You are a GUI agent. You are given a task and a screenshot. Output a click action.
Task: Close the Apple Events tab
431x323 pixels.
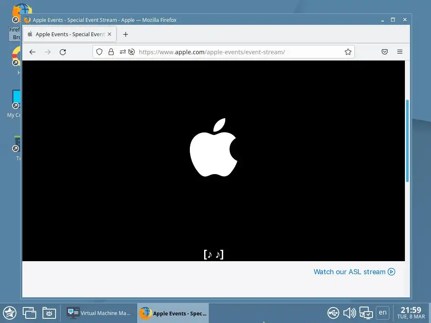[x=109, y=34]
